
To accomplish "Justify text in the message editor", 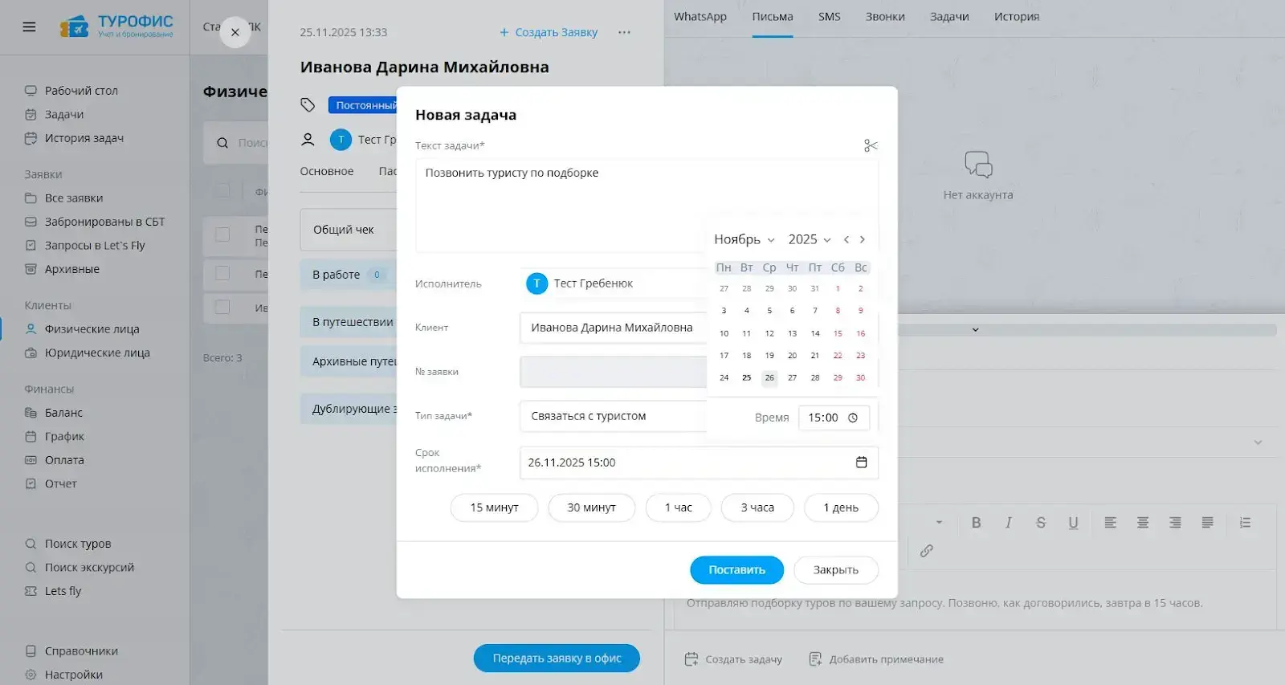I will pyautogui.click(x=1207, y=523).
